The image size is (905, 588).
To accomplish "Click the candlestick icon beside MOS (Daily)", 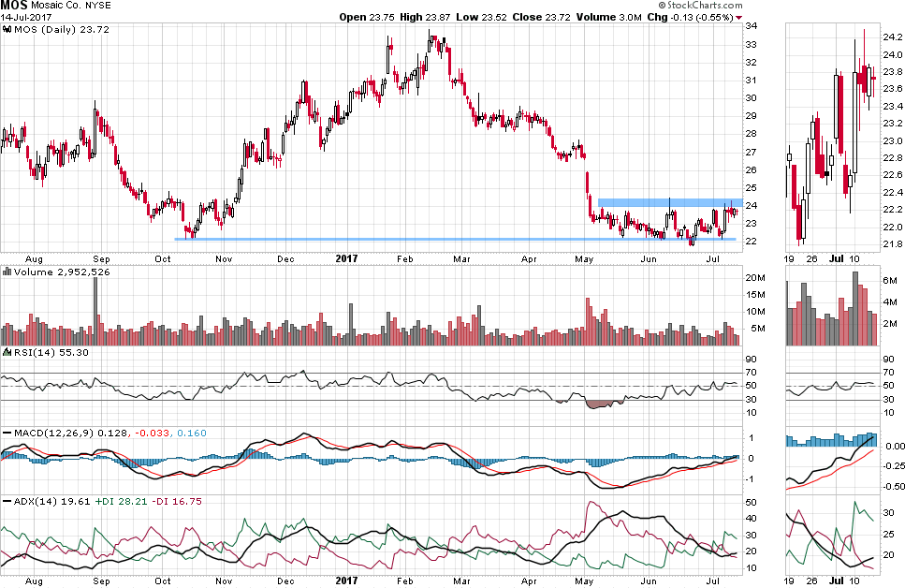I will click(x=7, y=29).
